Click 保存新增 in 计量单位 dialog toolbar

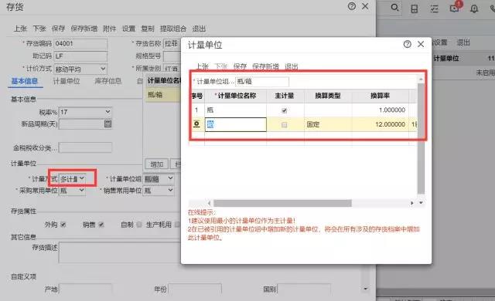point(265,66)
